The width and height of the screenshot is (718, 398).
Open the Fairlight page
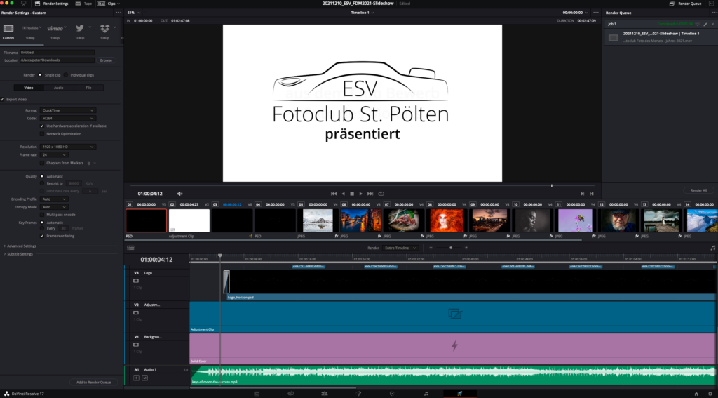tap(426, 393)
